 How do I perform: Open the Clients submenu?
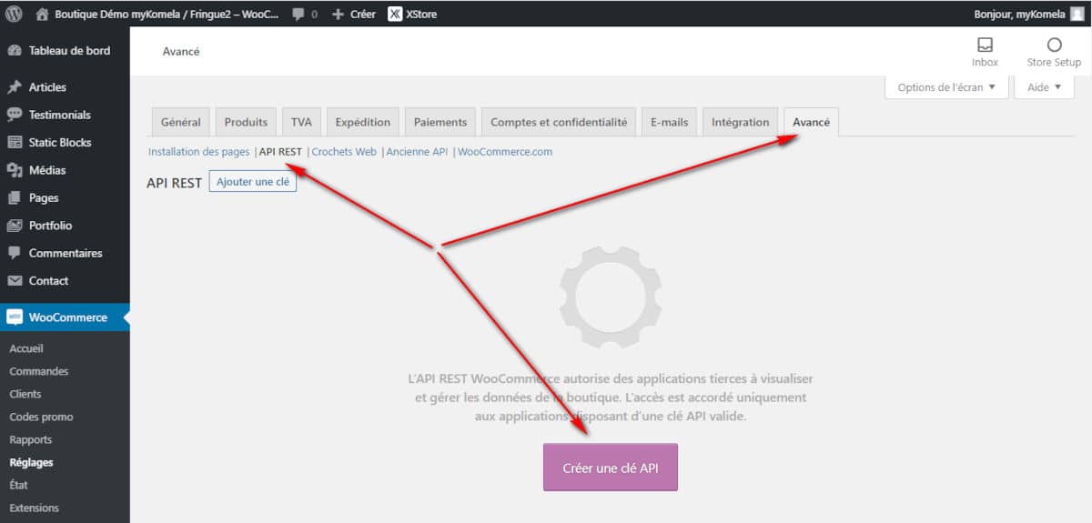point(25,394)
